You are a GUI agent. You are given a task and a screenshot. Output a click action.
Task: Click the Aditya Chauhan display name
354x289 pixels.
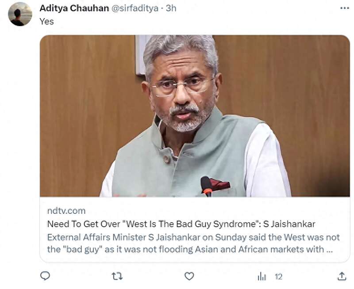tap(74, 8)
